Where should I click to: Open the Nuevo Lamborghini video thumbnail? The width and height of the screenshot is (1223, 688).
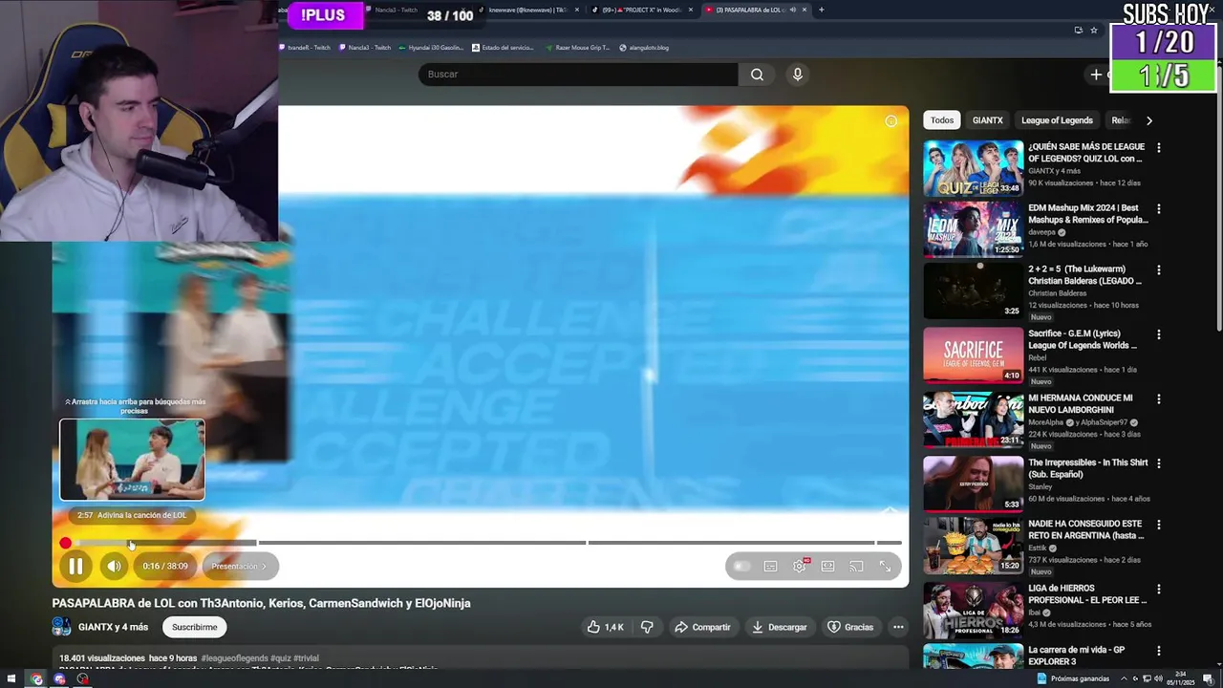(x=973, y=419)
